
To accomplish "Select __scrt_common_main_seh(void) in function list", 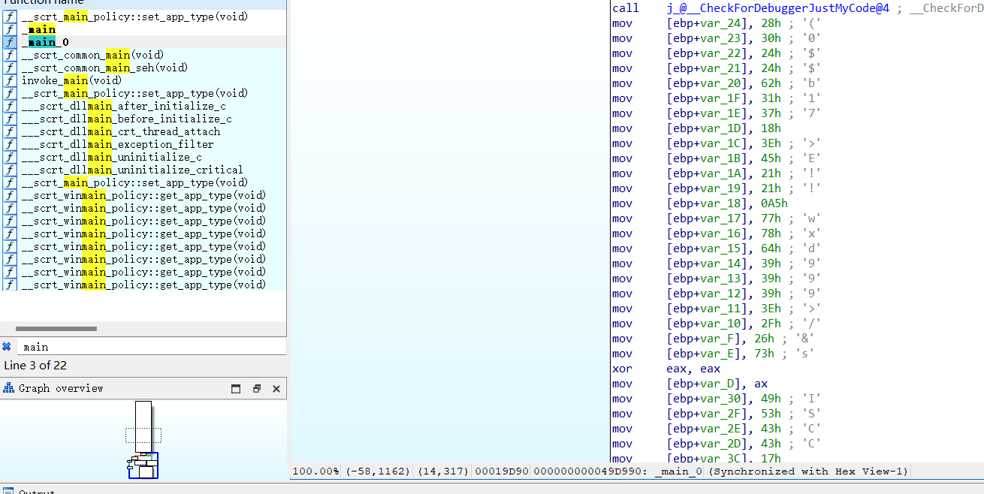I will tap(143, 68).
